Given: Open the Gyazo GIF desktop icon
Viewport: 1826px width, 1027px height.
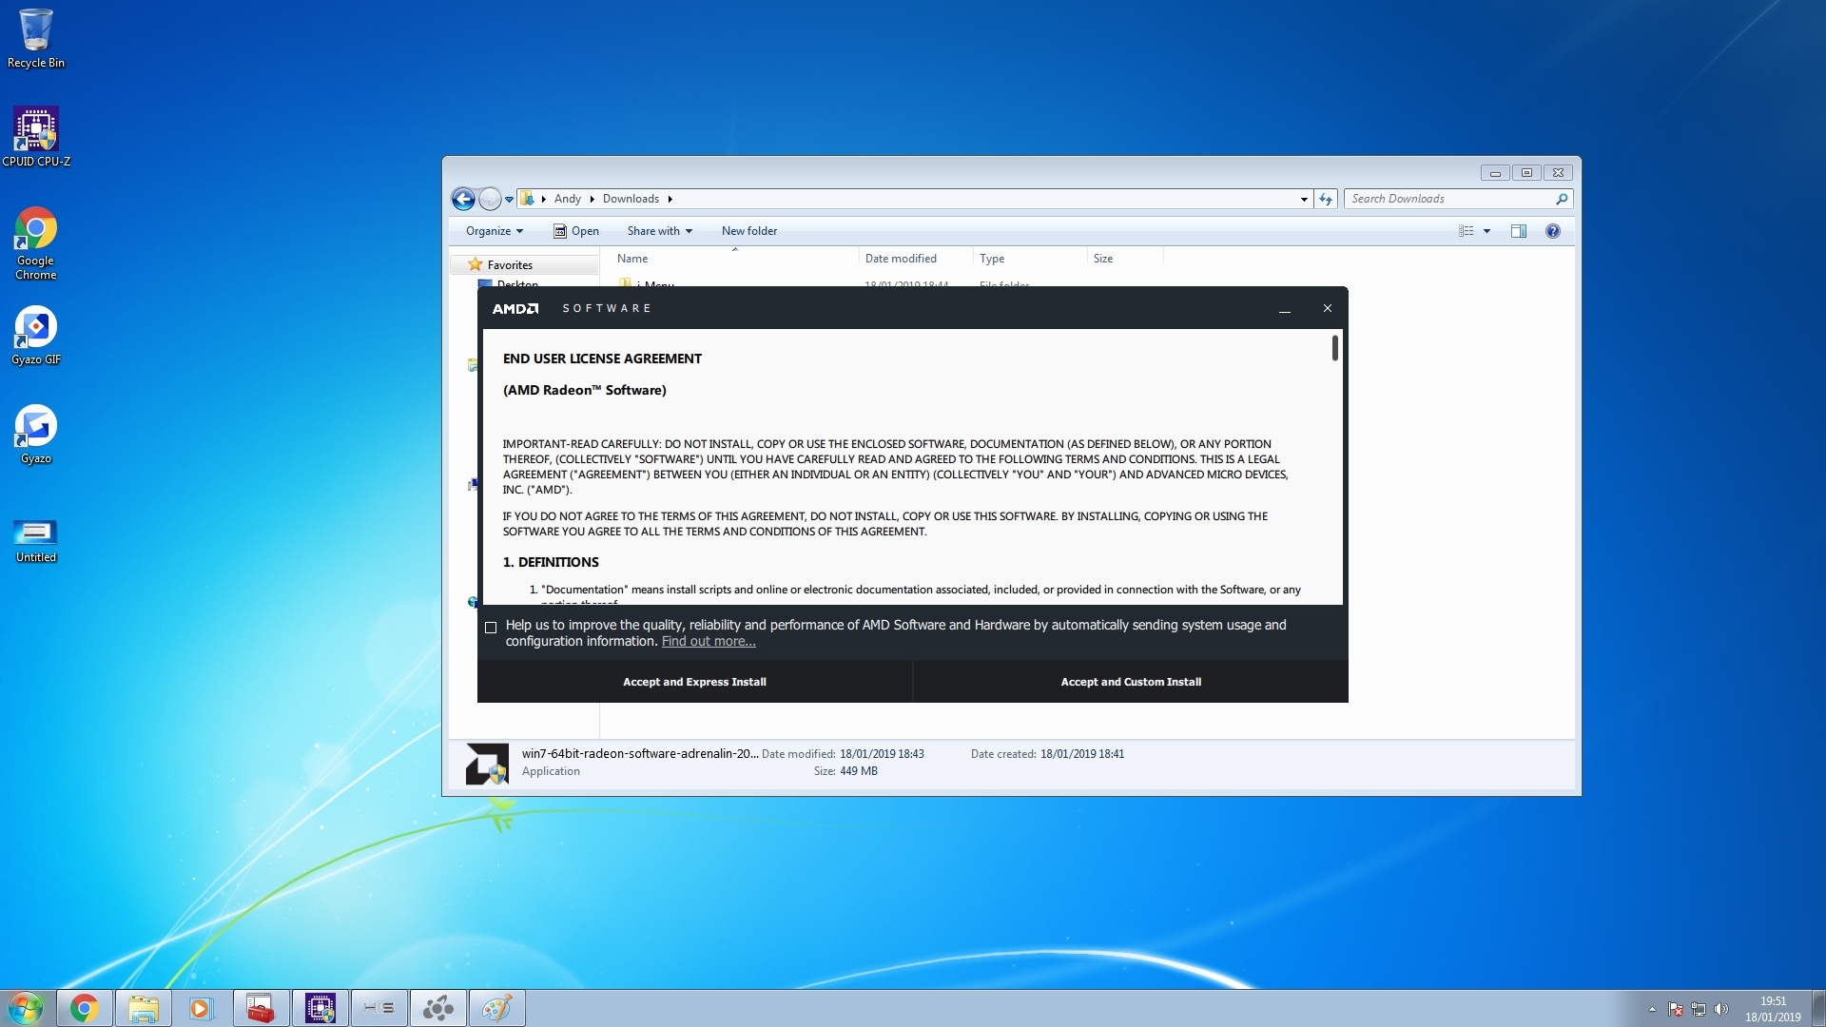Looking at the screenshot, I should 36,328.
